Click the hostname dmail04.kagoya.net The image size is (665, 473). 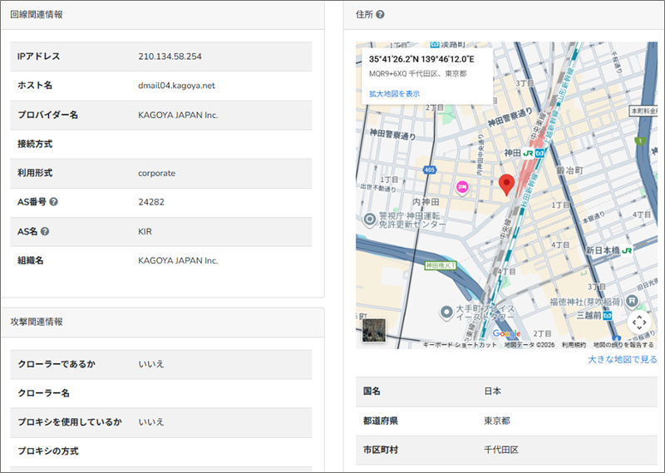[x=176, y=86]
